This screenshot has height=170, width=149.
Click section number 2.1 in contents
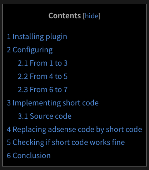tap(23, 63)
